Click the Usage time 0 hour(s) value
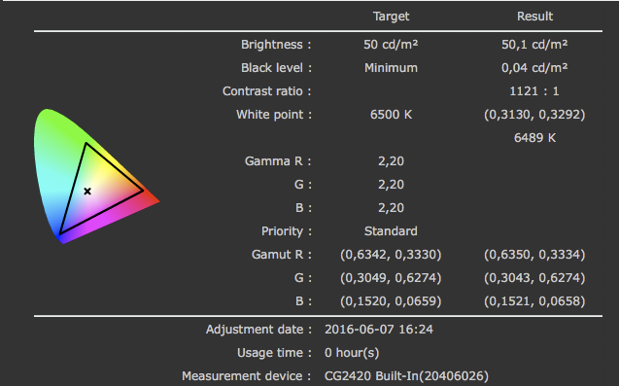The height and width of the screenshot is (386, 619). click(x=352, y=352)
